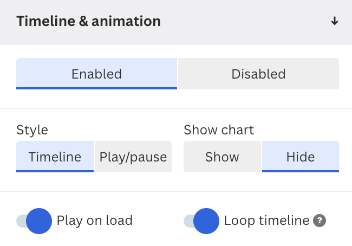
Task: Click the Loop timeline label text
Action: coord(266,221)
